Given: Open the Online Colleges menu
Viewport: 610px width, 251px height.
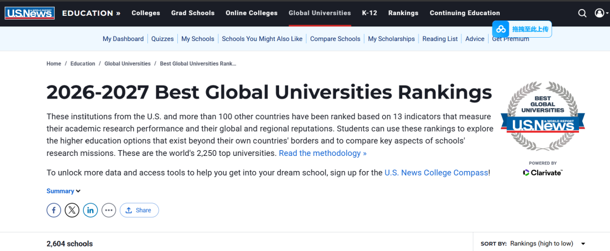Looking at the screenshot, I should point(252,13).
